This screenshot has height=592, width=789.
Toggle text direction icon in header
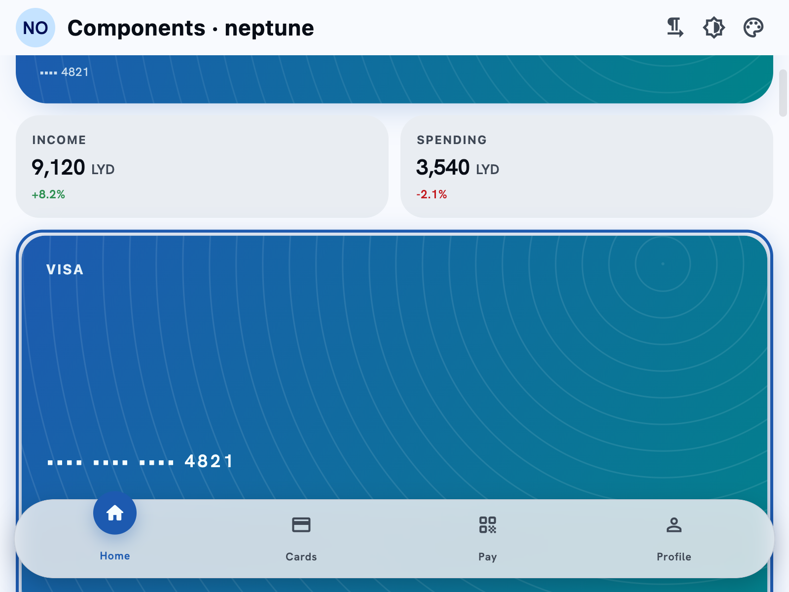tap(675, 28)
